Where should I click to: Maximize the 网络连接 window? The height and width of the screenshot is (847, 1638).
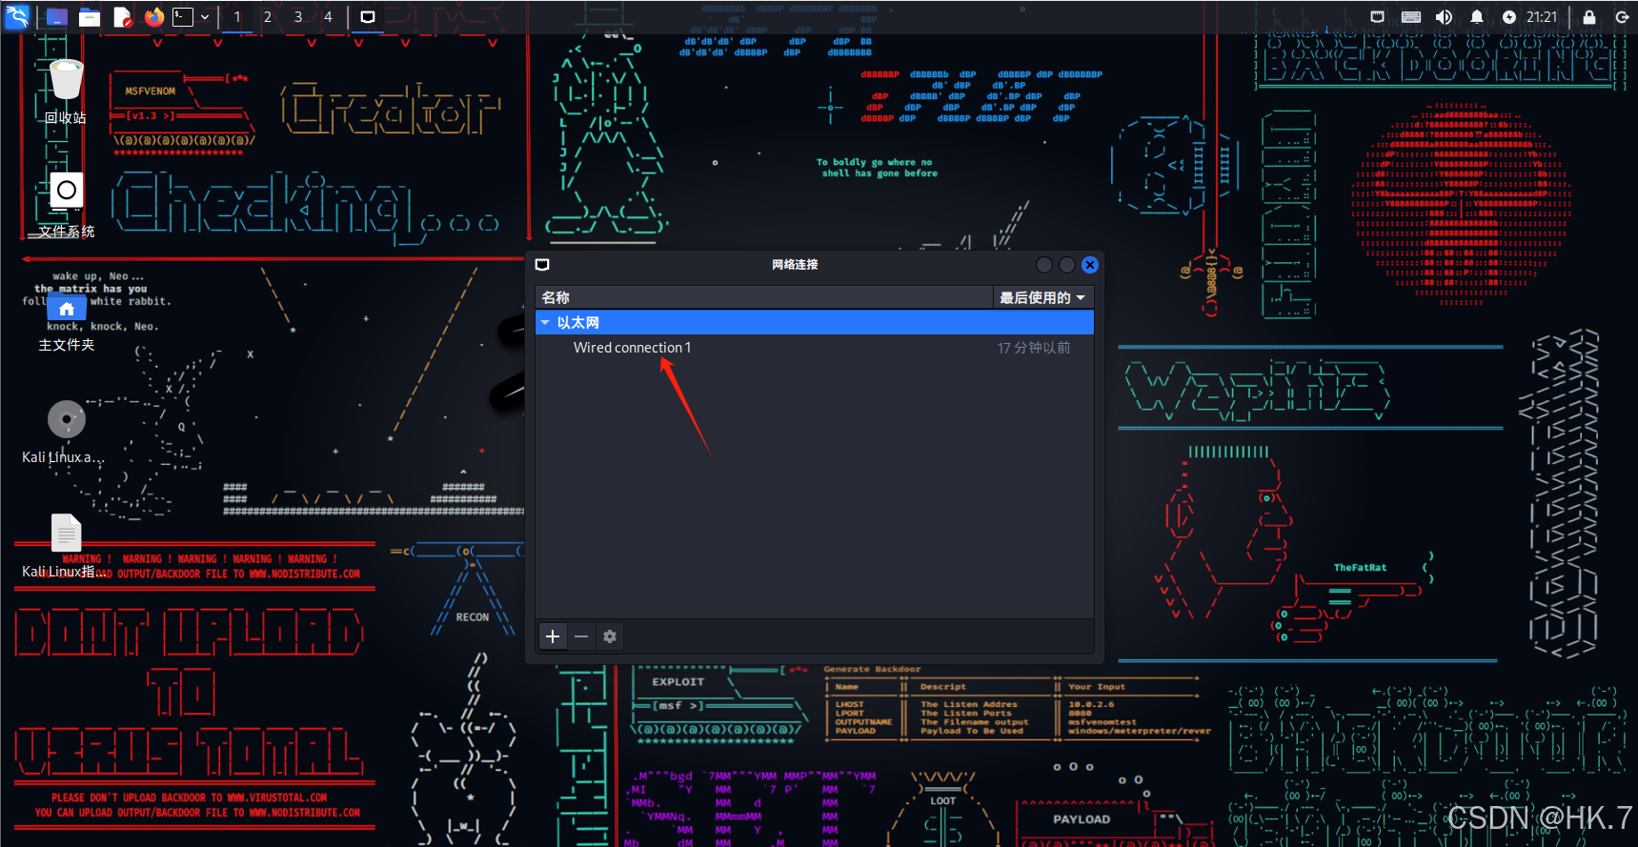click(1067, 265)
